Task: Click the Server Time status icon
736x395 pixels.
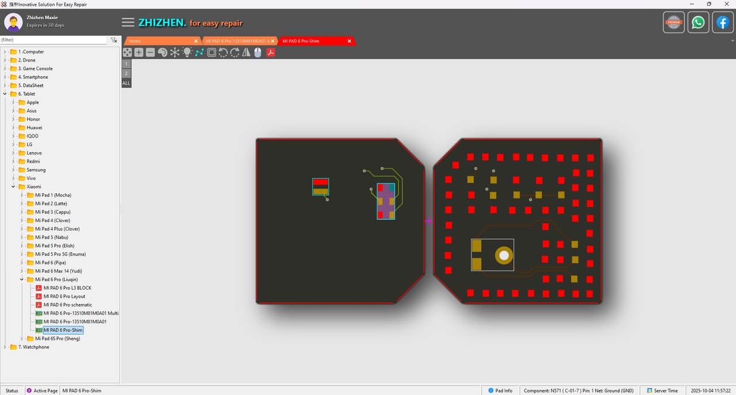Action: pyautogui.click(x=649, y=390)
